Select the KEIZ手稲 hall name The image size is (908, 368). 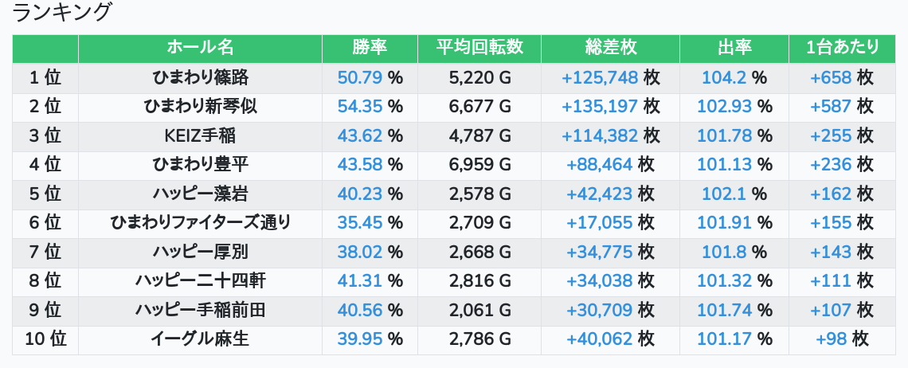201,135
